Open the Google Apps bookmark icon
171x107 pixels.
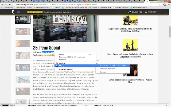pyautogui.click(x=2, y=7)
